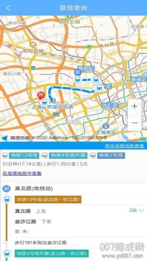Image resolution: width=147 pixels, height=261 pixels.
Task: Zoom in the map with plus button
Action: click(x=135, y=106)
